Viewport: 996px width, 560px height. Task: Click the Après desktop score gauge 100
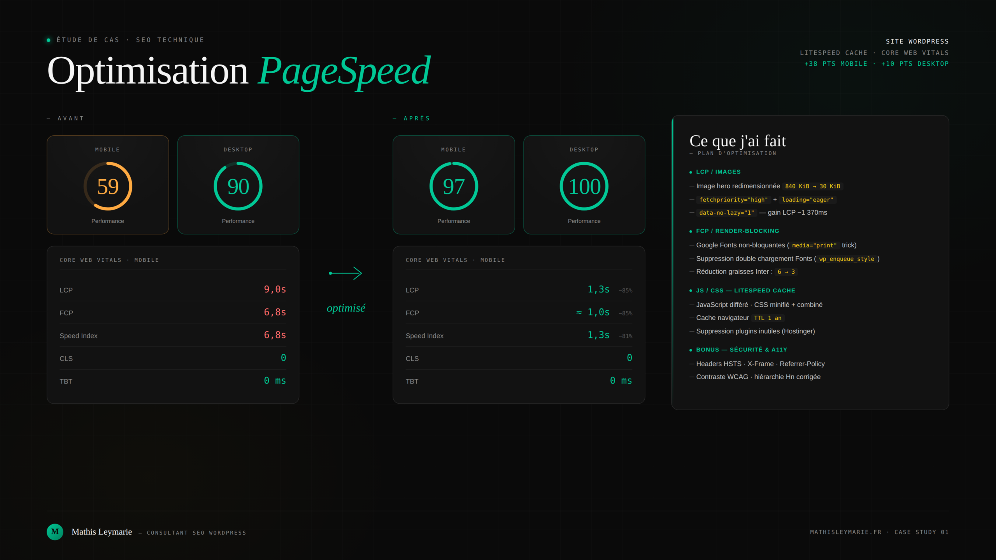coord(584,186)
